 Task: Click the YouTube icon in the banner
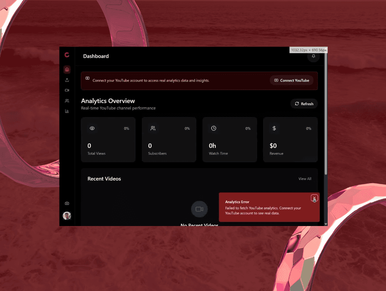(87, 78)
